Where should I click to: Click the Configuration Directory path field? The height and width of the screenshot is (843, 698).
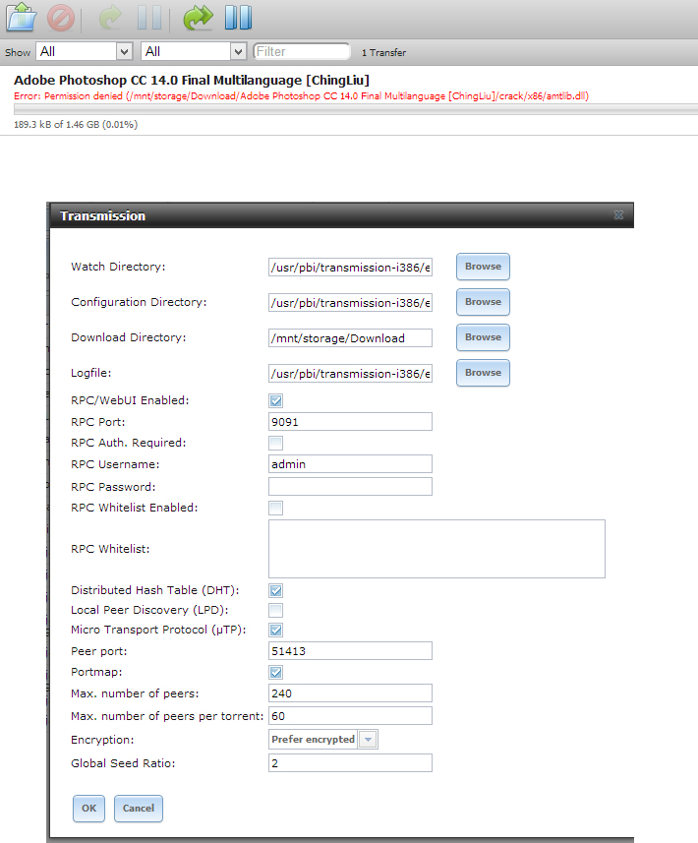click(350, 303)
